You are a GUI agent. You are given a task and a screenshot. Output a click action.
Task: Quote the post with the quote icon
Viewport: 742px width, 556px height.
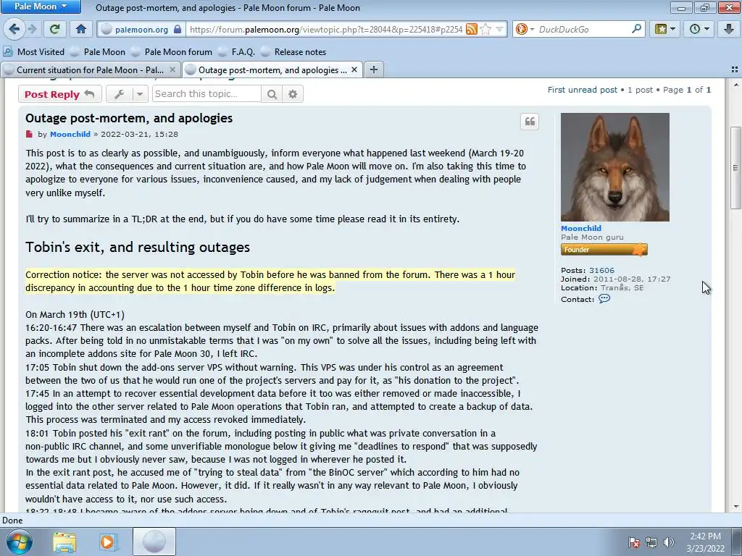(530, 122)
